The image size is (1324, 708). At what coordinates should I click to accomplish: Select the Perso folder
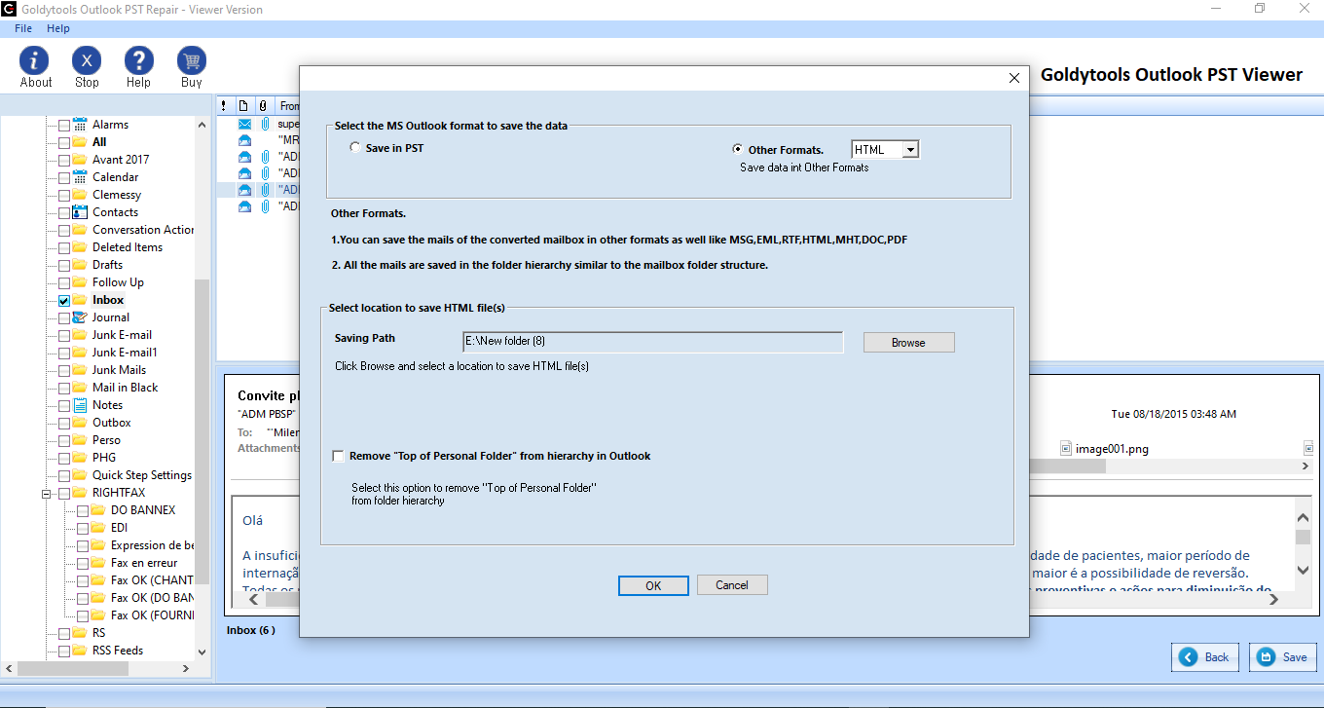[106, 440]
